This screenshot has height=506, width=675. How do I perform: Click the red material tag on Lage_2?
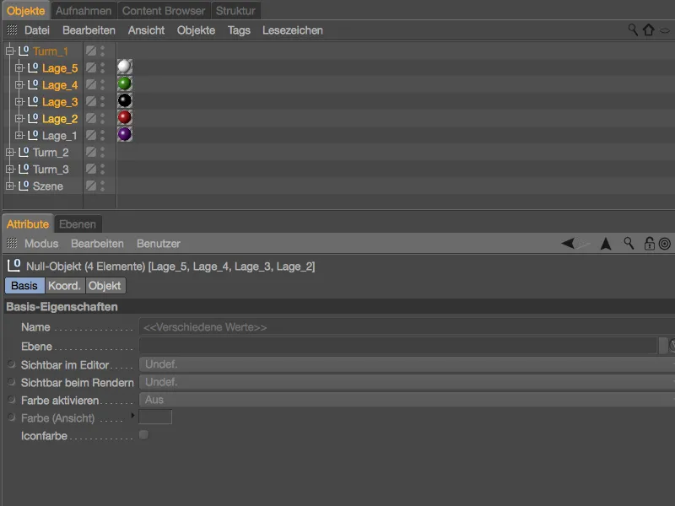pyautogui.click(x=124, y=117)
